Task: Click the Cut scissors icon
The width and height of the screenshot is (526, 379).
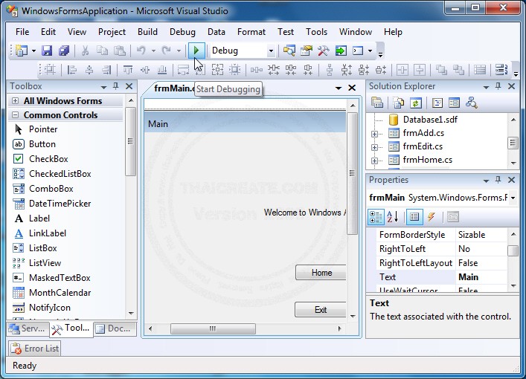Action: (x=86, y=51)
